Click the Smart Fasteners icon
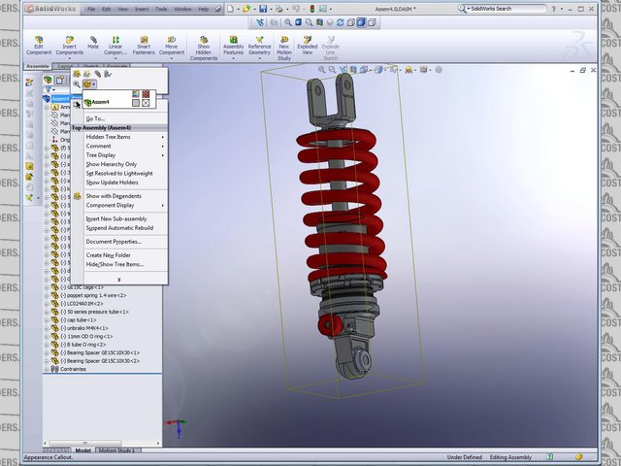 tap(144, 45)
